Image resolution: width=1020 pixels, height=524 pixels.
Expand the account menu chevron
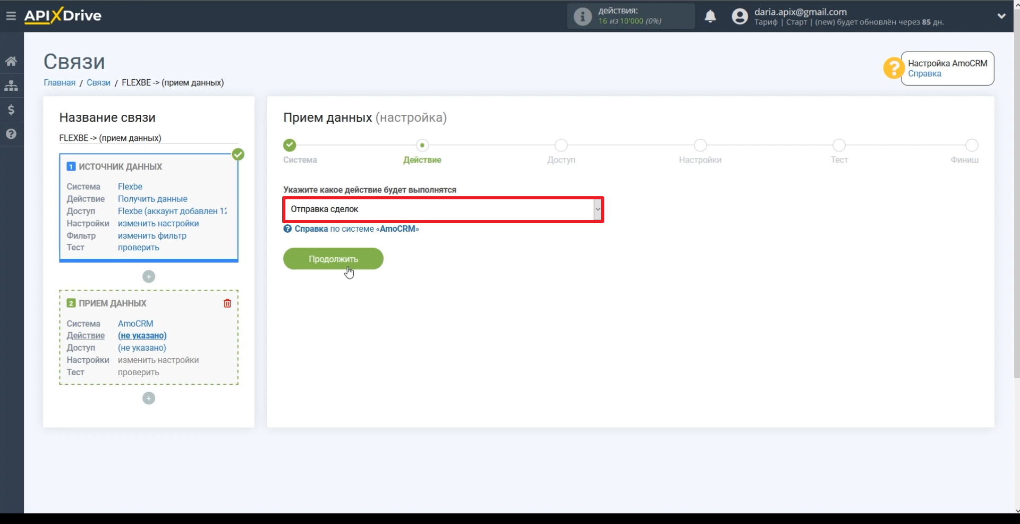(x=1001, y=16)
